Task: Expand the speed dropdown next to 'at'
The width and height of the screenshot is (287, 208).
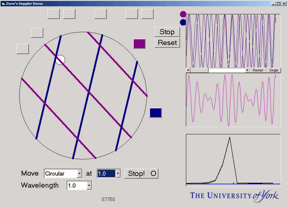Action: click(118, 173)
